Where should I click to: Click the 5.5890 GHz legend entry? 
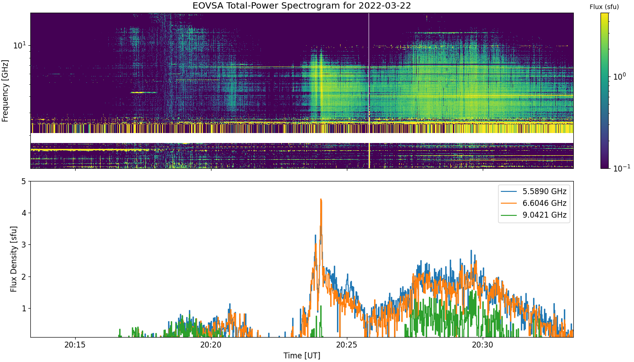point(534,191)
